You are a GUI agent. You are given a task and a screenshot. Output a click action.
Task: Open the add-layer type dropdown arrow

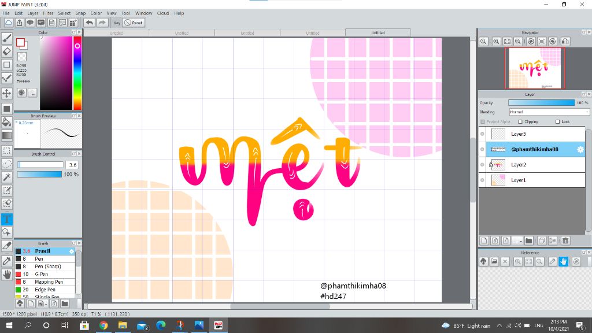point(521,241)
